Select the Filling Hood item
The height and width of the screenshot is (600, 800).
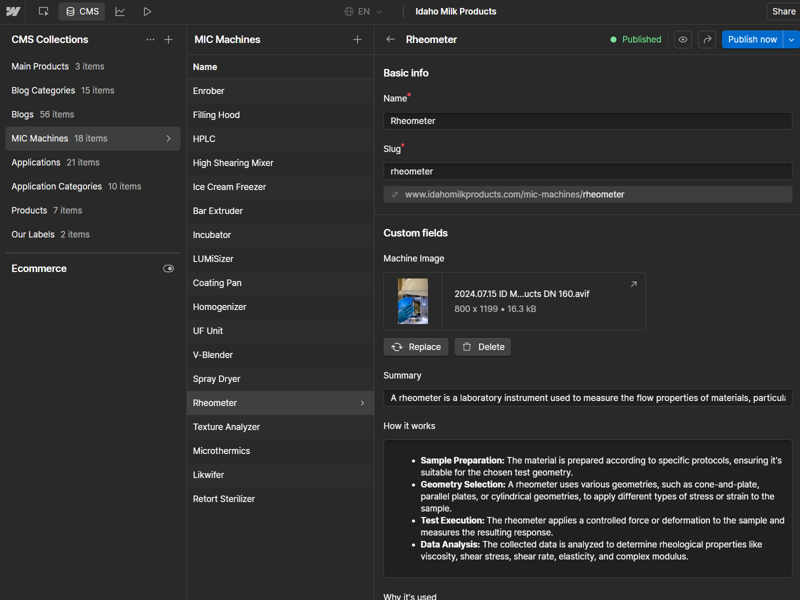coord(280,115)
